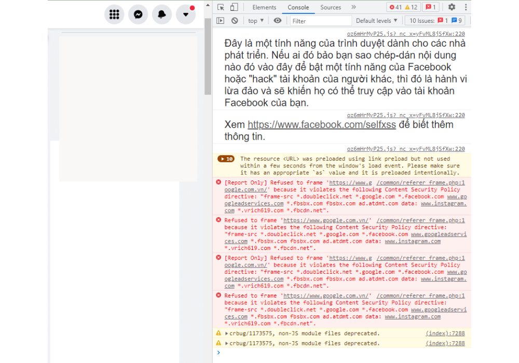The image size is (519, 363).
Task: Open issues badge showing 1
Action: tap(431, 7)
